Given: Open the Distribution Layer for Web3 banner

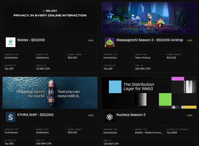Looking at the screenshot, I should coord(149,93).
